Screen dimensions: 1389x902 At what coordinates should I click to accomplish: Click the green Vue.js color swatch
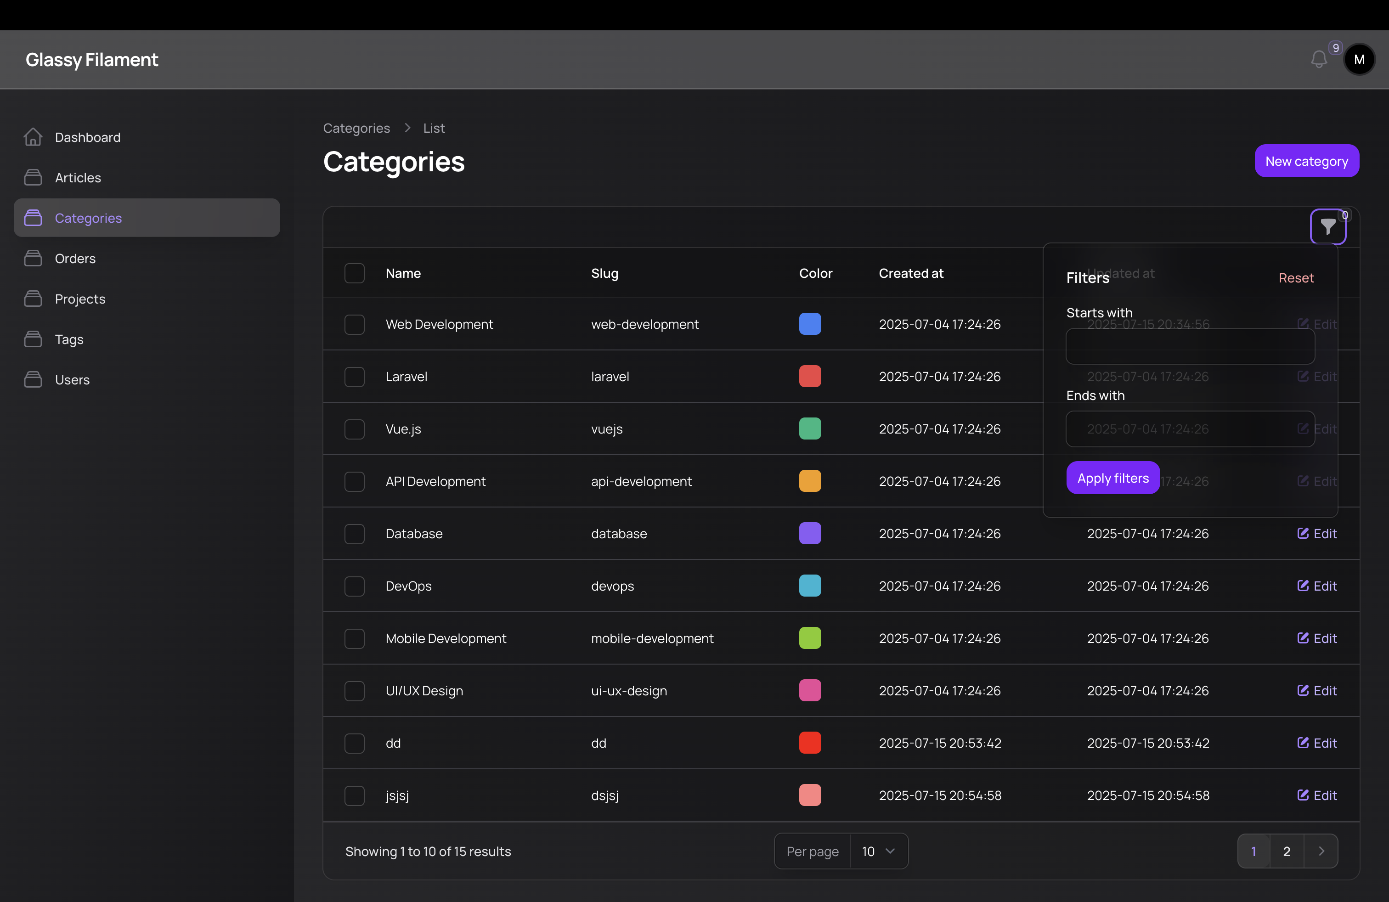tap(810, 429)
